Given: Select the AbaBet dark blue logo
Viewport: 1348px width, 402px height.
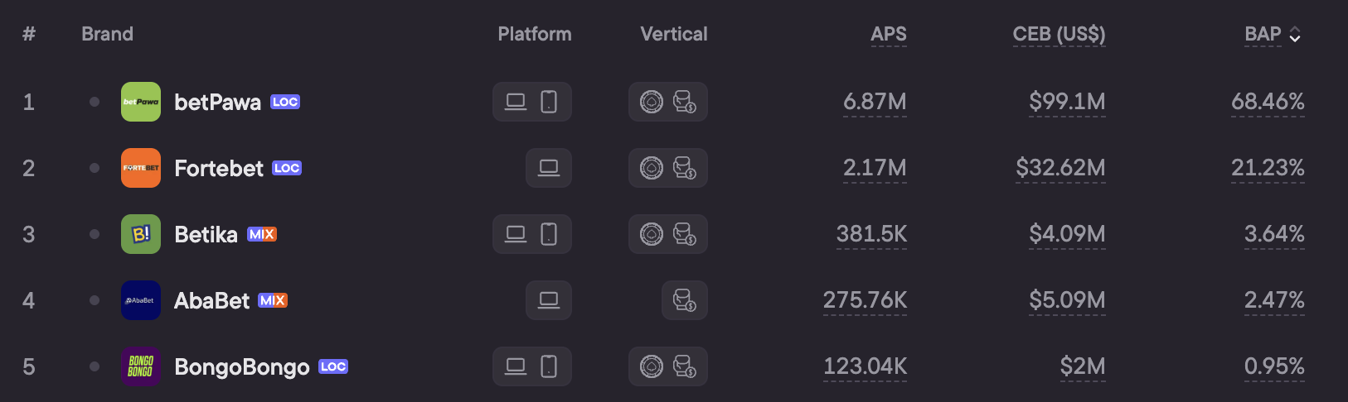Looking at the screenshot, I should 141,300.
